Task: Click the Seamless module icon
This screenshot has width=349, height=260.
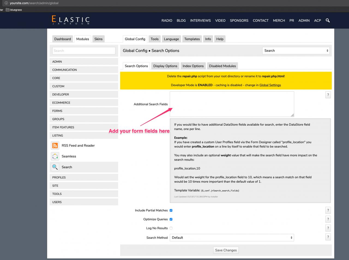Action: pos(55,156)
